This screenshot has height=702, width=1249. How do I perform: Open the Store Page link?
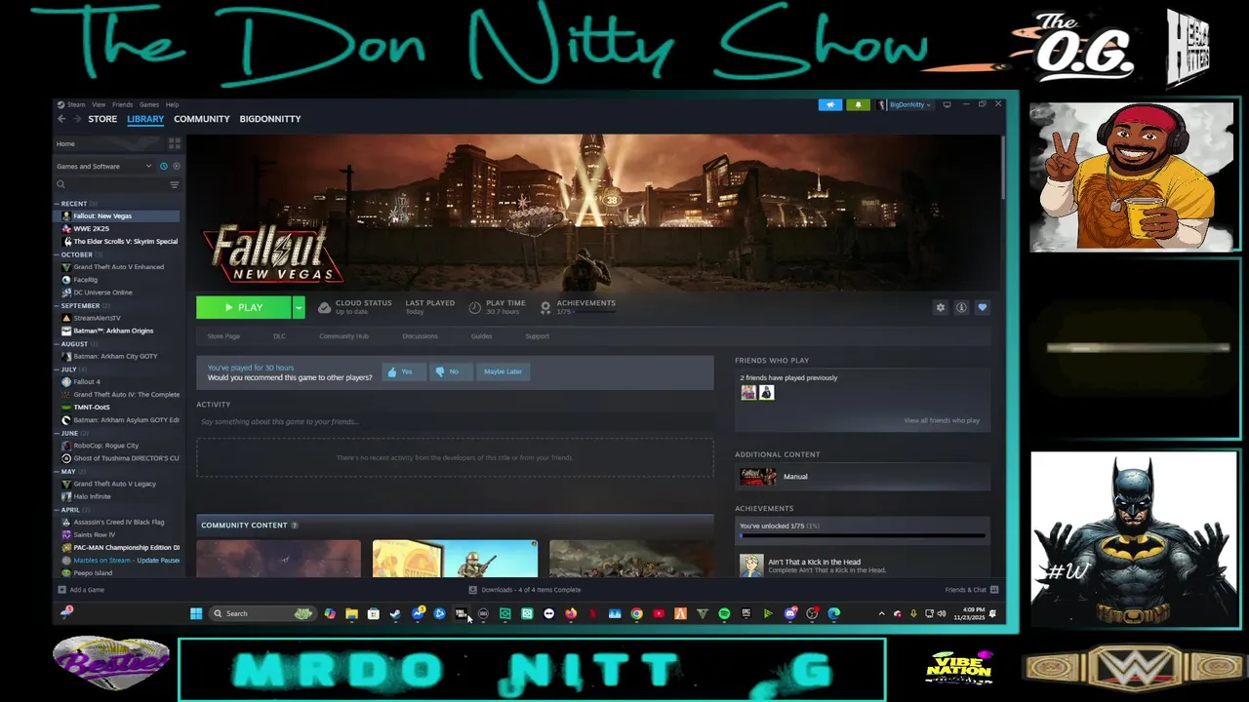[223, 336]
